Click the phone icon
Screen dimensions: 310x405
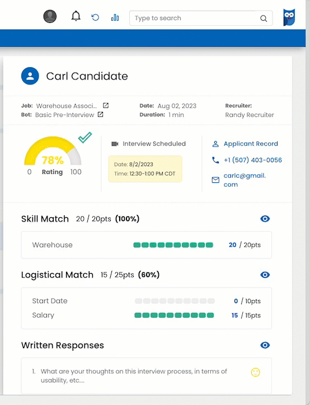pyautogui.click(x=215, y=160)
